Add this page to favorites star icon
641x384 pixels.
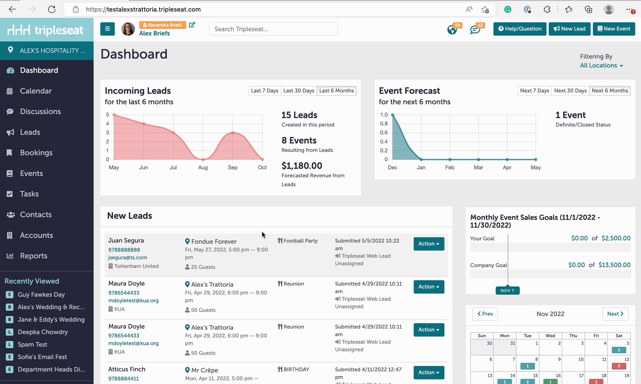point(485,10)
